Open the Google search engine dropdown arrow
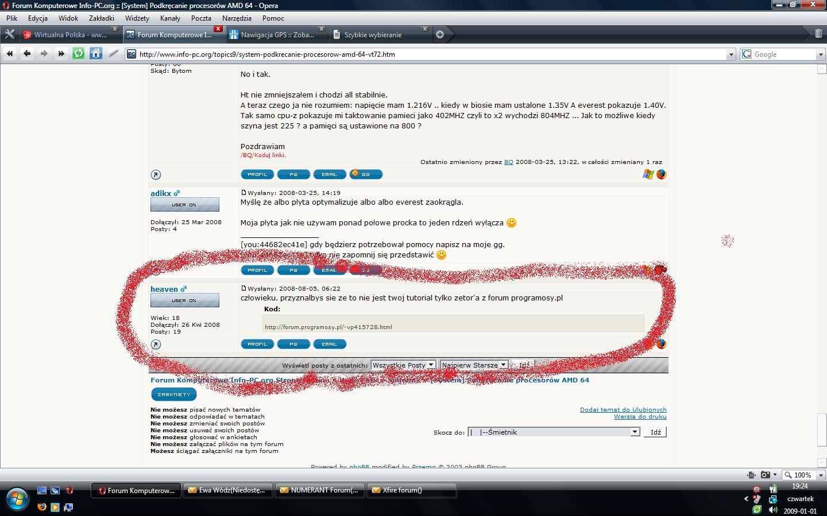827x516 pixels. pyautogui.click(x=821, y=54)
